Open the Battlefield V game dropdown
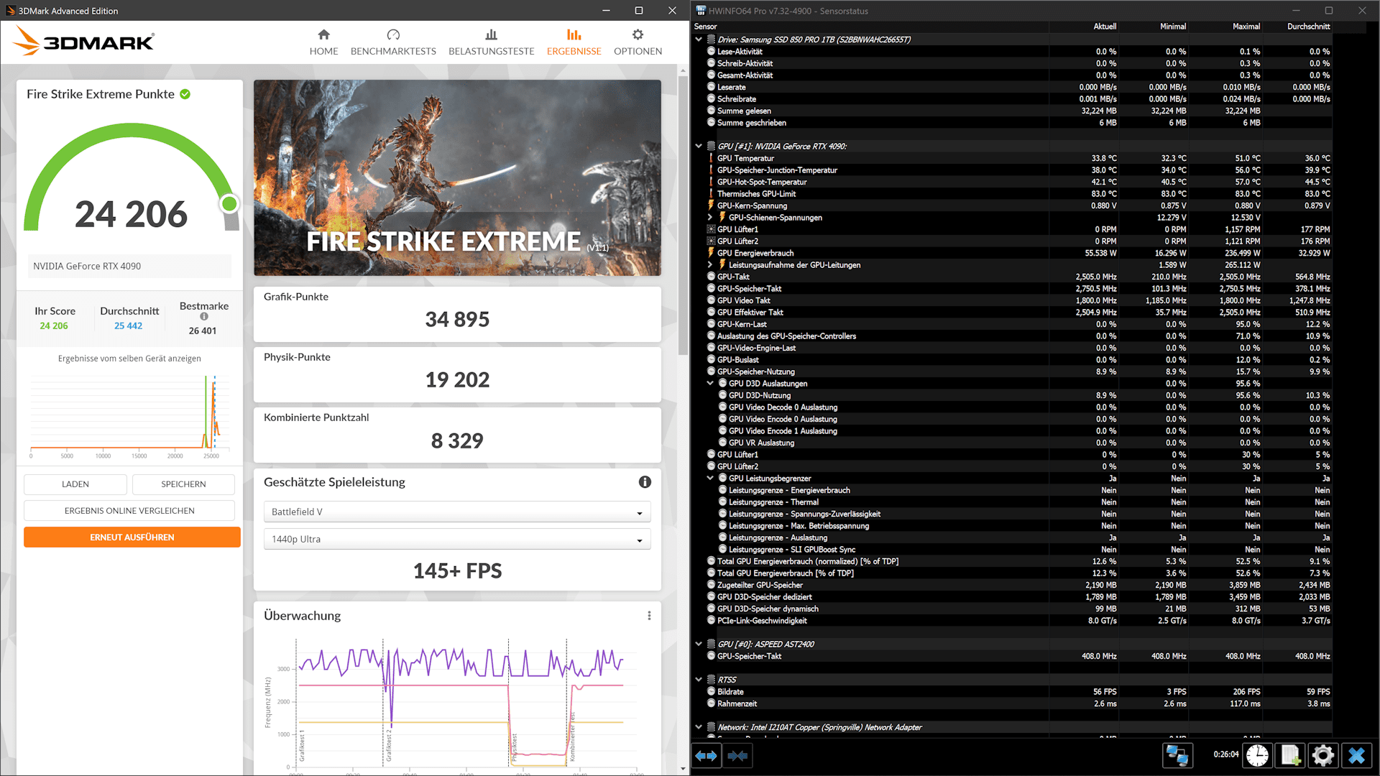The width and height of the screenshot is (1380, 776). tap(458, 512)
